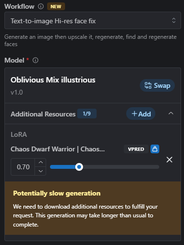Click the 0.70 weight input field
Viewport: 184px width, 245px height.
(23, 167)
